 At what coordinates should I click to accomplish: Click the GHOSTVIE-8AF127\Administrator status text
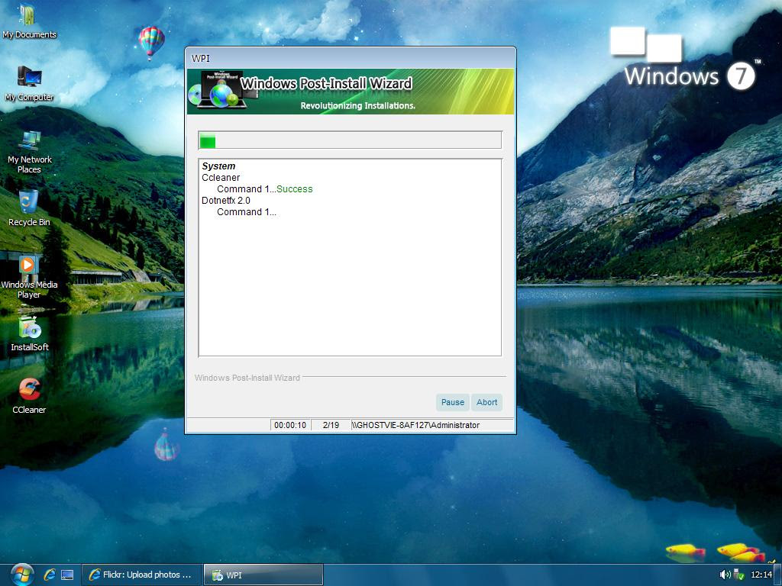[415, 425]
